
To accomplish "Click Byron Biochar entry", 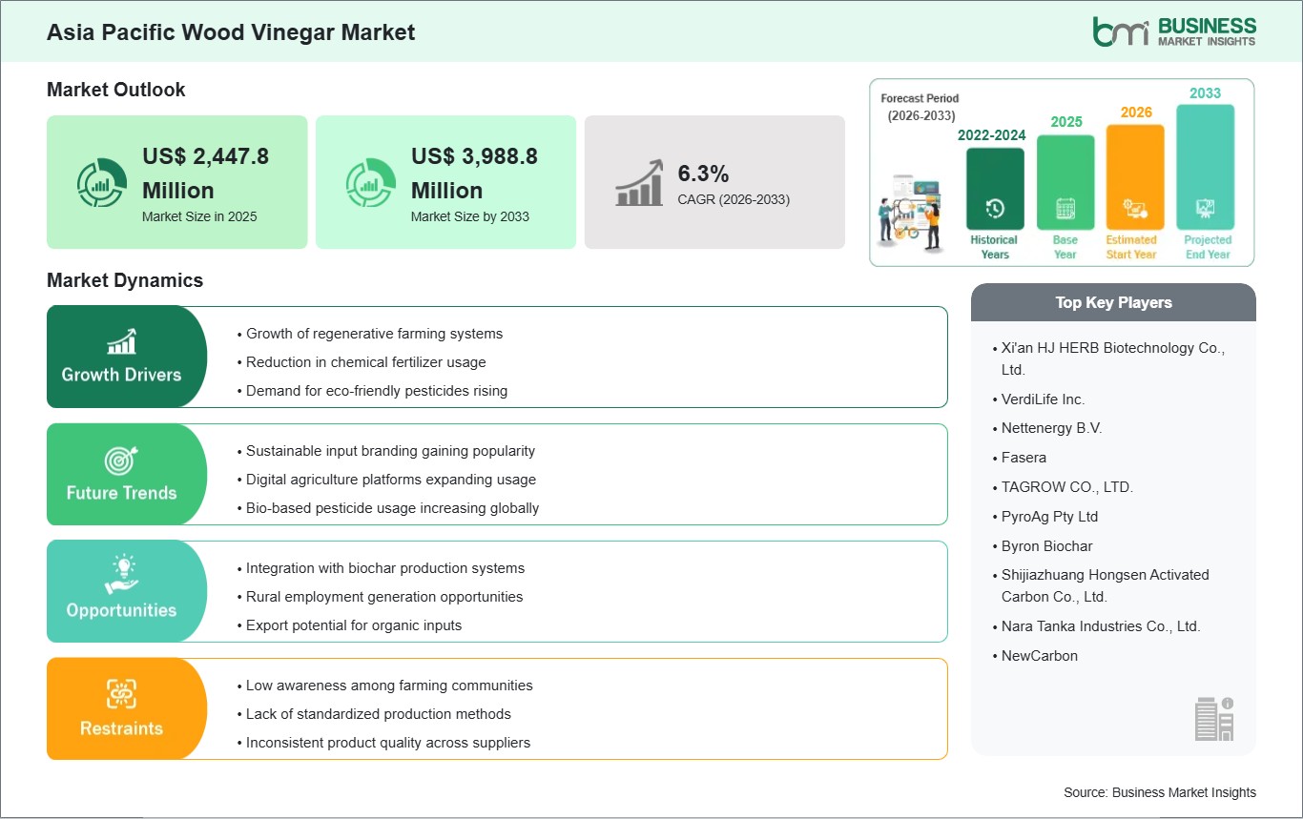I will click(x=1046, y=546).
